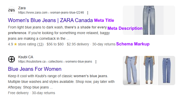Click the zara.com breadcrumb URL
Image resolution: width=180 pixels, height=99 pixels.
click(51, 13)
